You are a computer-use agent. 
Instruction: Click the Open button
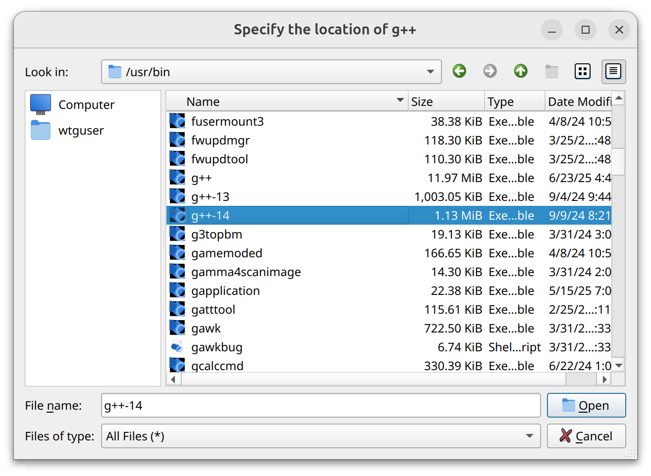point(586,405)
